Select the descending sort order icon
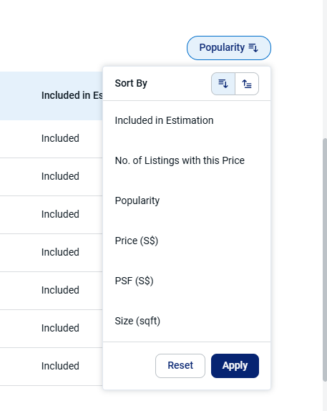The width and height of the screenshot is (327, 411). click(x=223, y=84)
